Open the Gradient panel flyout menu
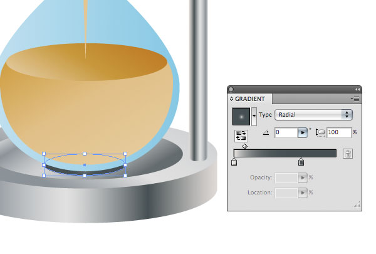This screenshot has height=254, width=376. [x=355, y=98]
